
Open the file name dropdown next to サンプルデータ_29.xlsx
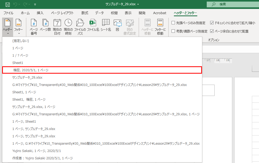[x=138, y=4]
